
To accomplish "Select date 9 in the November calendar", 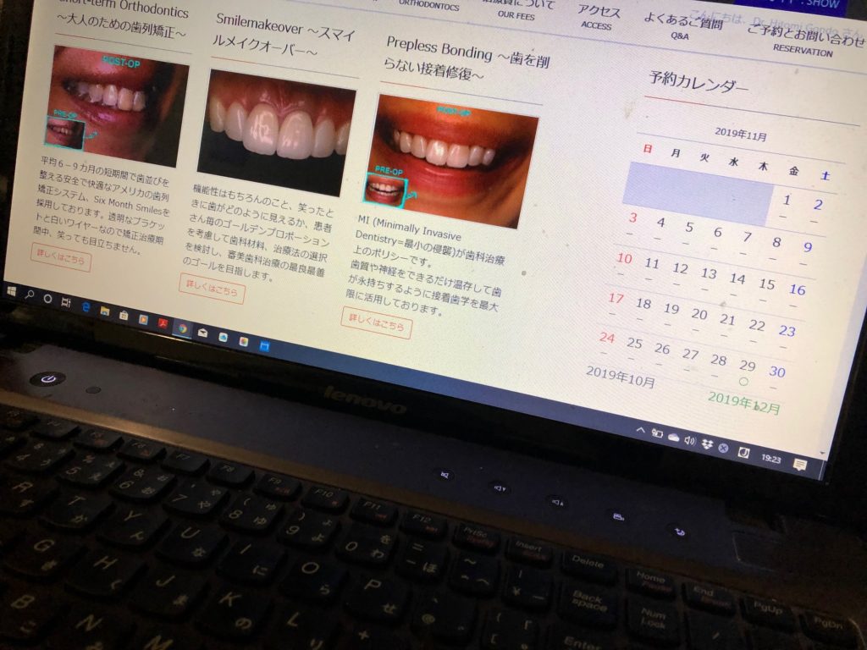I will click(808, 246).
